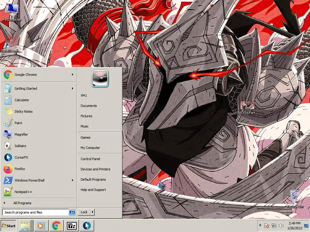Show hidden system tray icons
The height and width of the screenshot is (232, 310).
click(260, 225)
